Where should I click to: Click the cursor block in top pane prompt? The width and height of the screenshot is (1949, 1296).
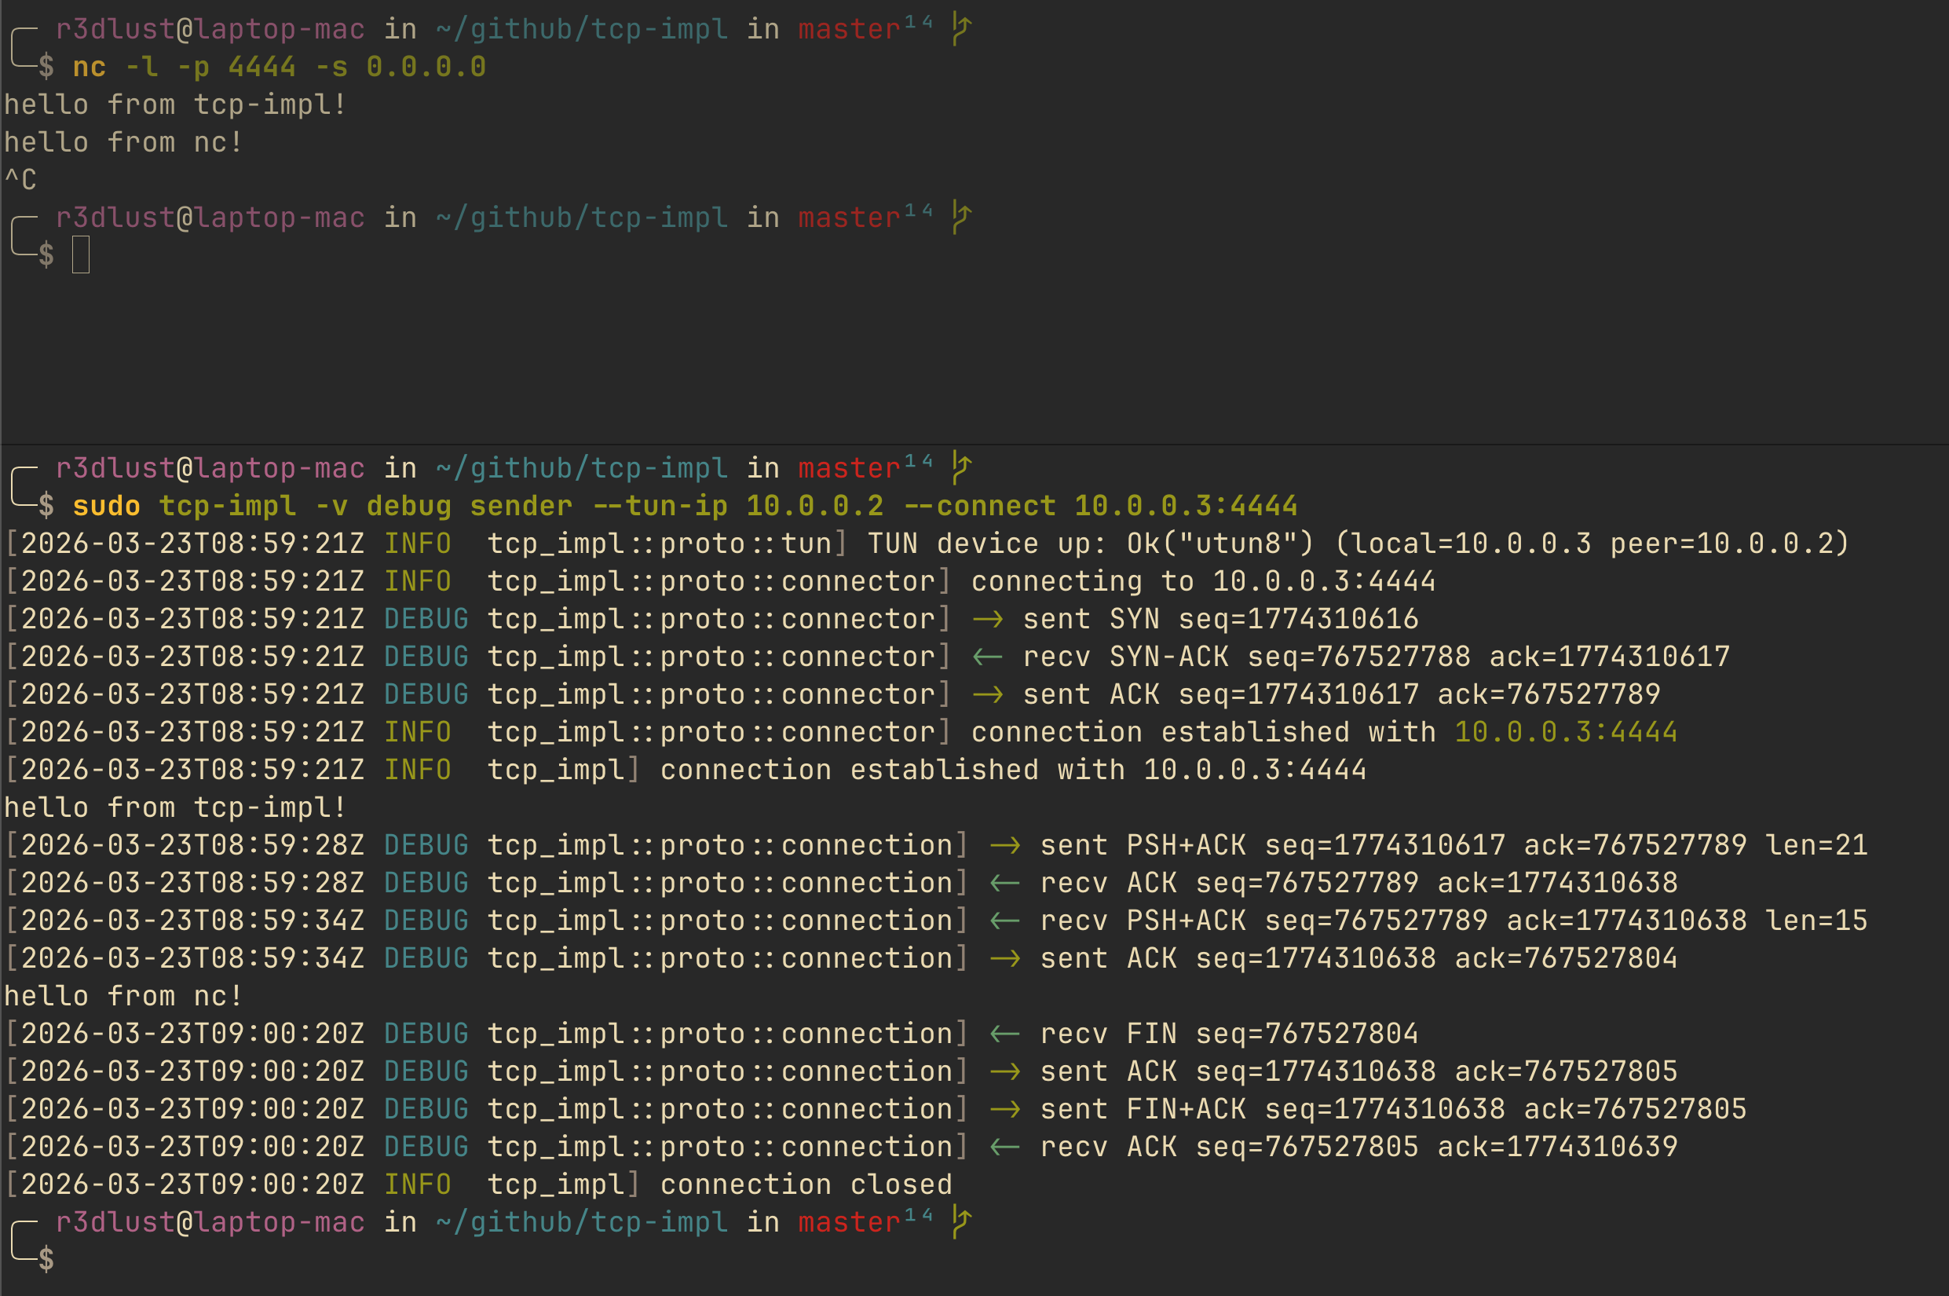click(81, 254)
